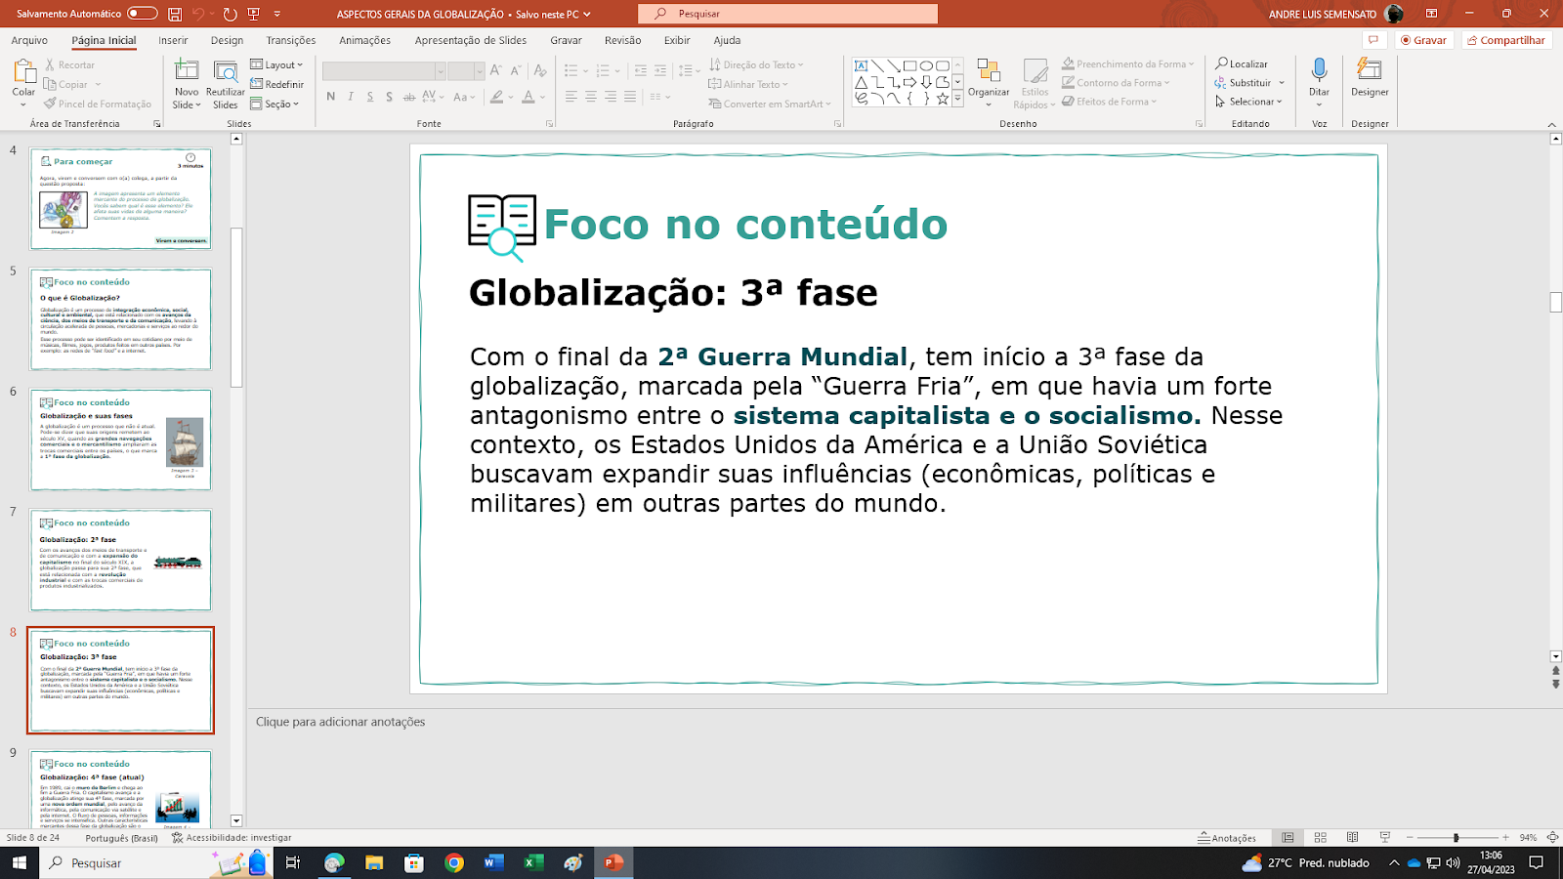The height and width of the screenshot is (879, 1563).
Task: Click the Undo arrow in Quick Access Toolbar
Action: point(198,14)
